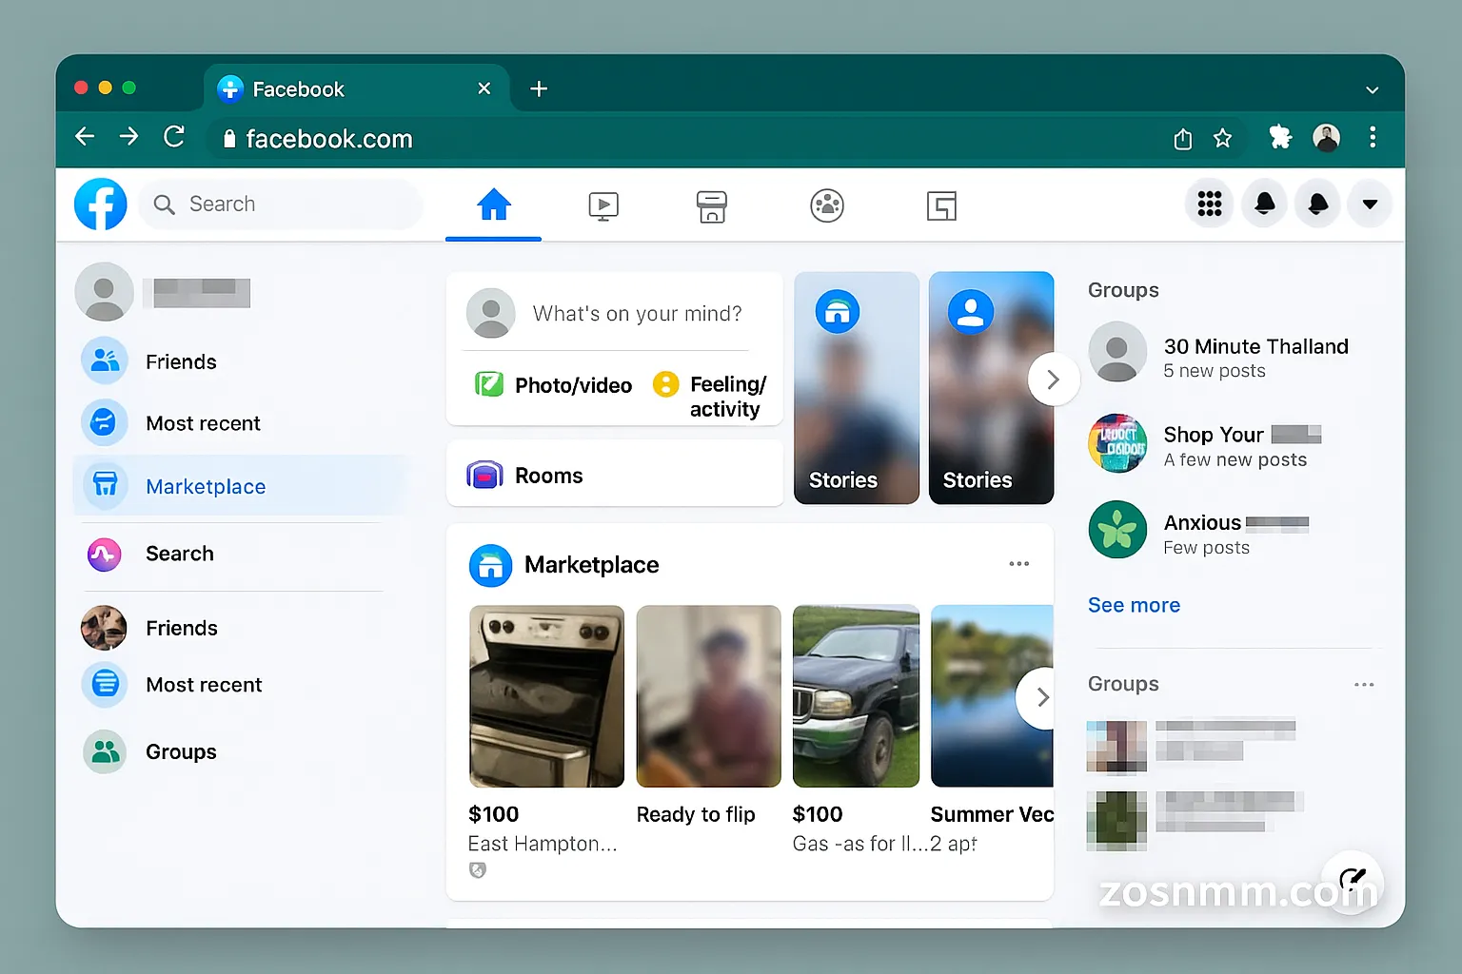This screenshot has width=1462, height=974.
Task: Open Marketplace section options ellipsis
Action: [x=1018, y=564]
